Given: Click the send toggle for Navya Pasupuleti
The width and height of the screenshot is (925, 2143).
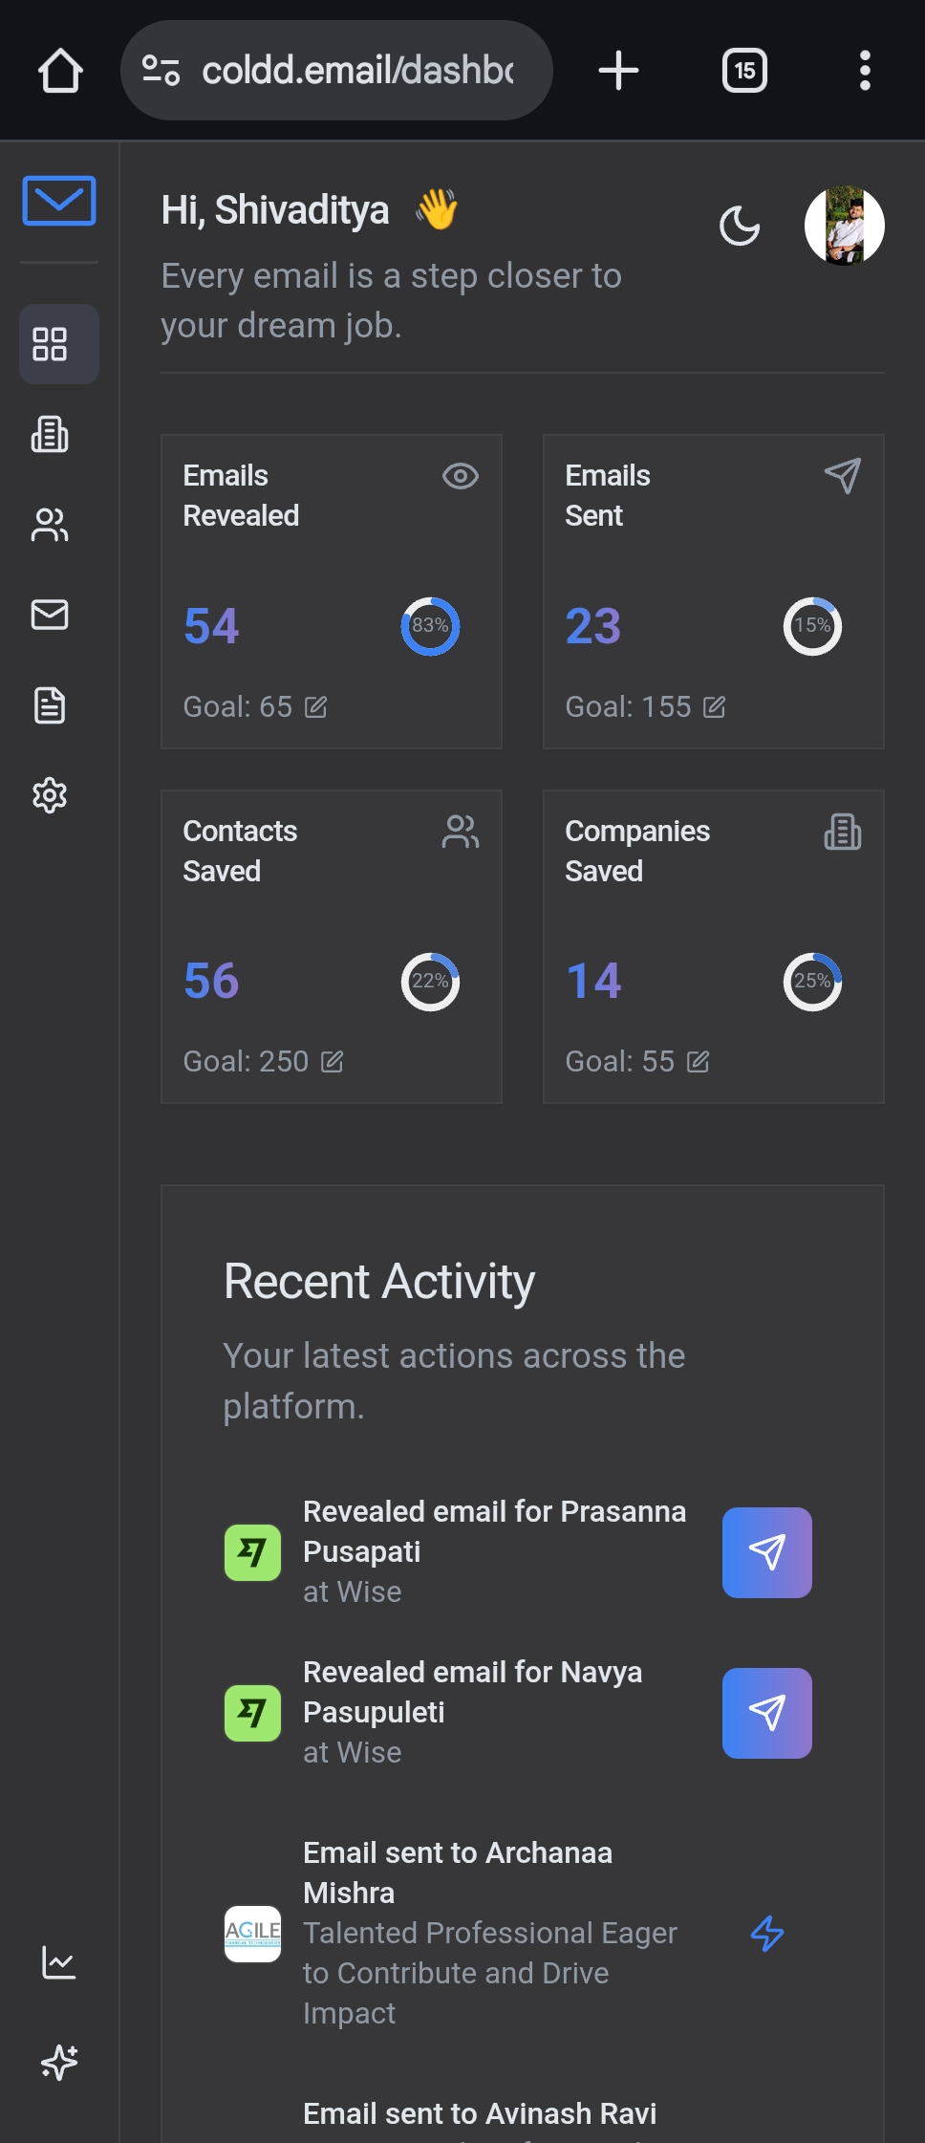Looking at the screenshot, I should click(765, 1713).
